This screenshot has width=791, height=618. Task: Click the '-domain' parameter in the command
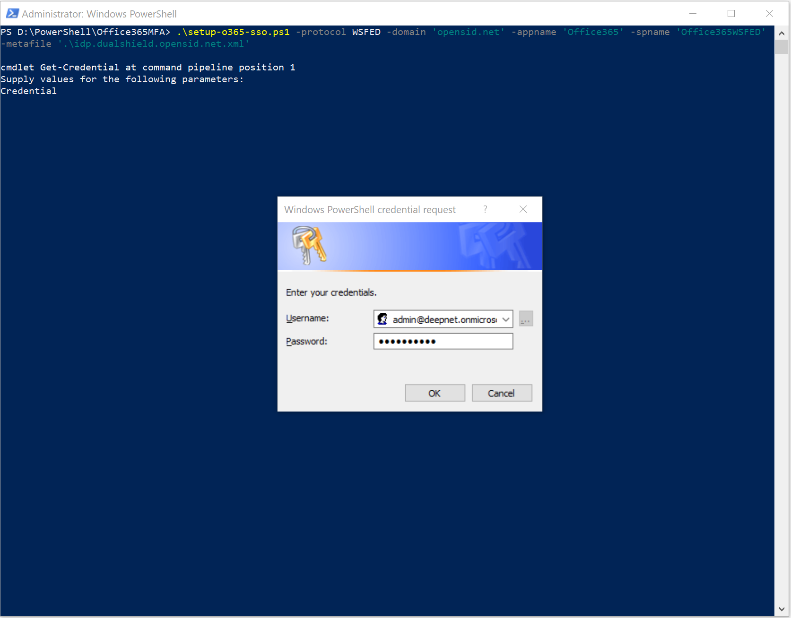406,32
